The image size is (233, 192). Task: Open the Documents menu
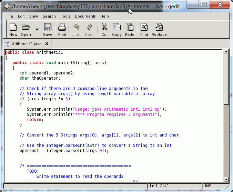coord(85,16)
